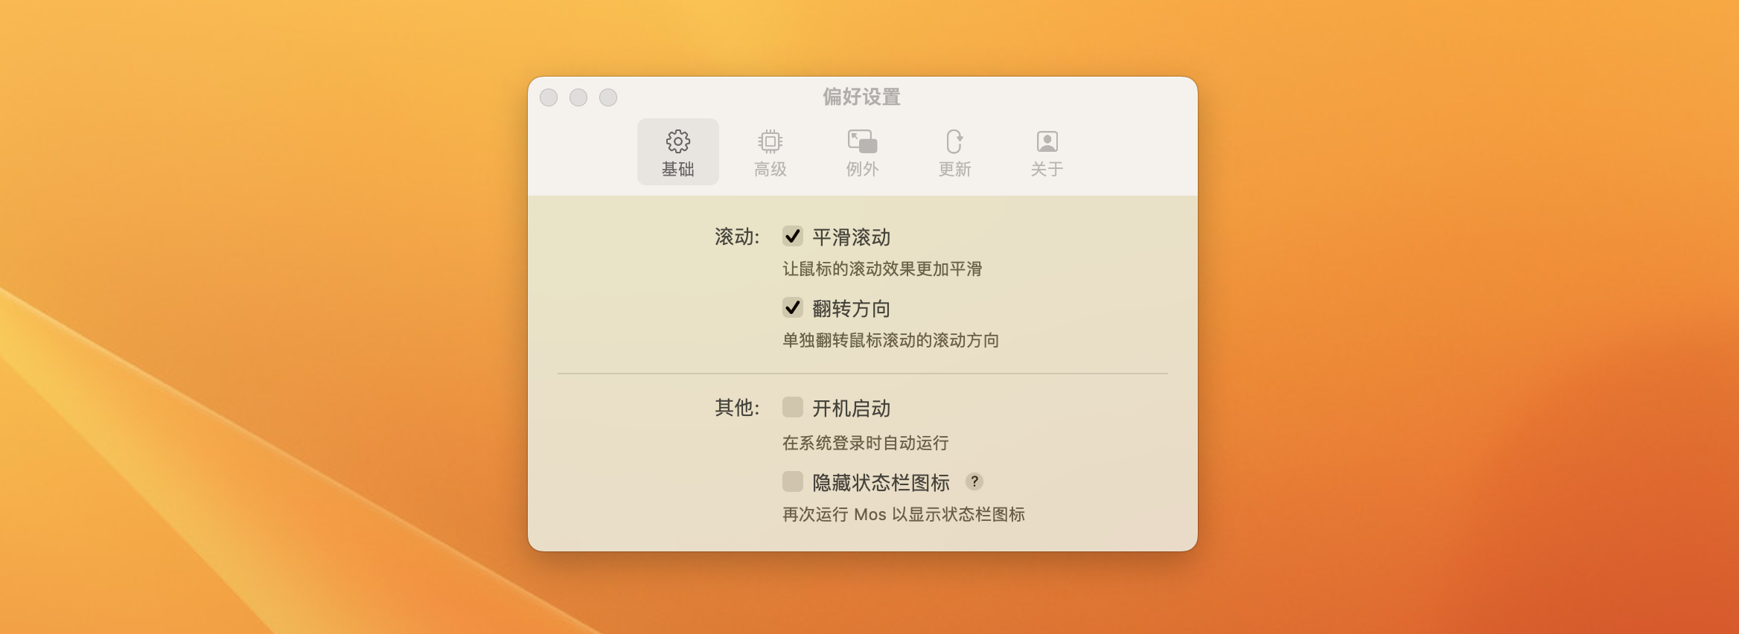
Task: Click the 平滑滚动 label text
Action: pyautogui.click(x=851, y=237)
